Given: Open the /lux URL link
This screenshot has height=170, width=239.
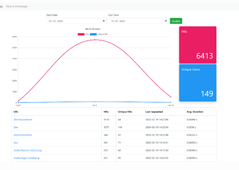Looking at the screenshot, I should [x=15, y=143].
